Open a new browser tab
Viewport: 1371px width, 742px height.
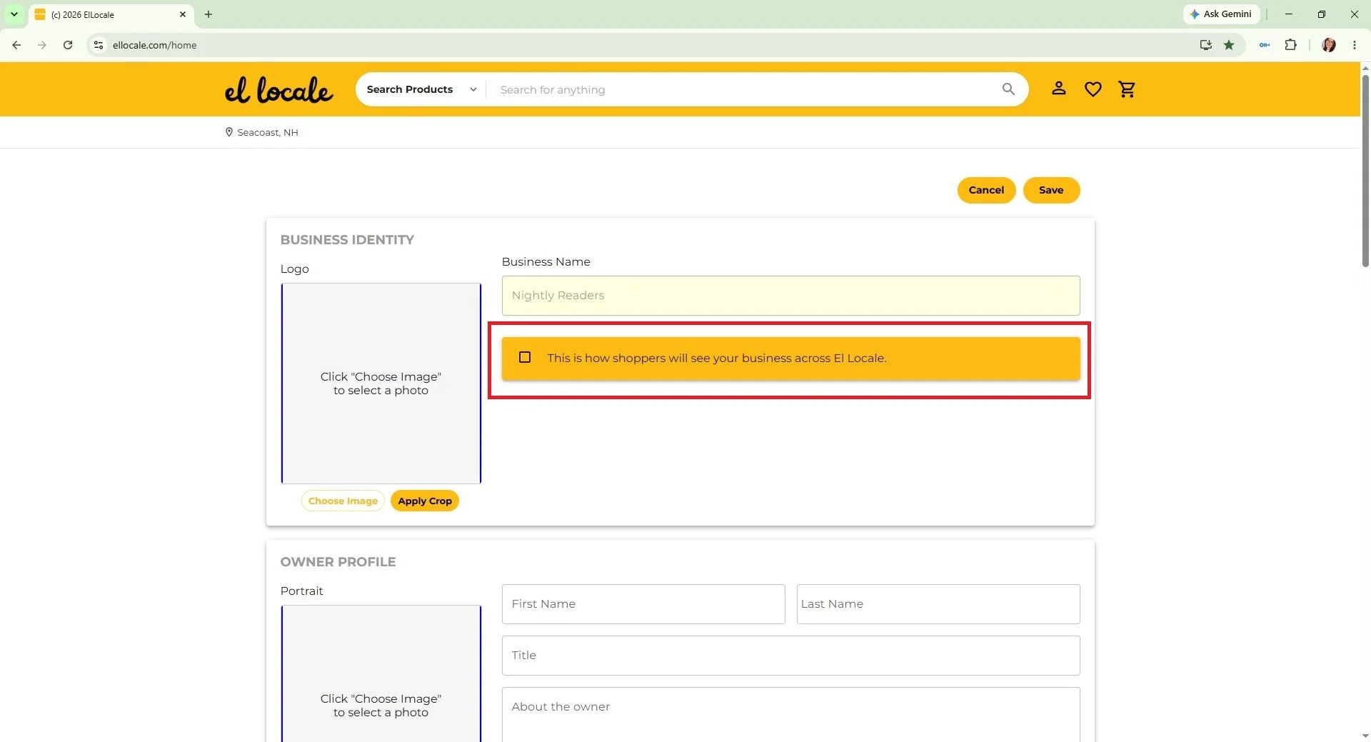pos(209,14)
